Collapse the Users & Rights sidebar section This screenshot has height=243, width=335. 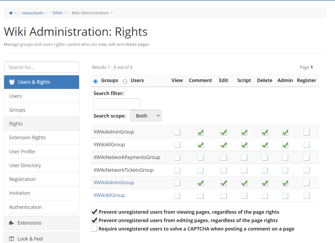pyautogui.click(x=42, y=82)
